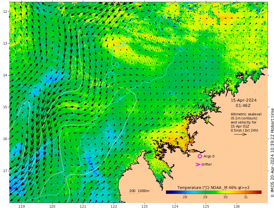Click the magenta Argo 0 circle marker
Viewport: 274px width, 212px height.
(200, 156)
